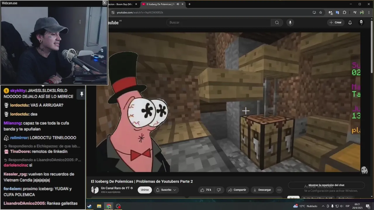Expand the Suscrito notification dropdown

coord(166,190)
